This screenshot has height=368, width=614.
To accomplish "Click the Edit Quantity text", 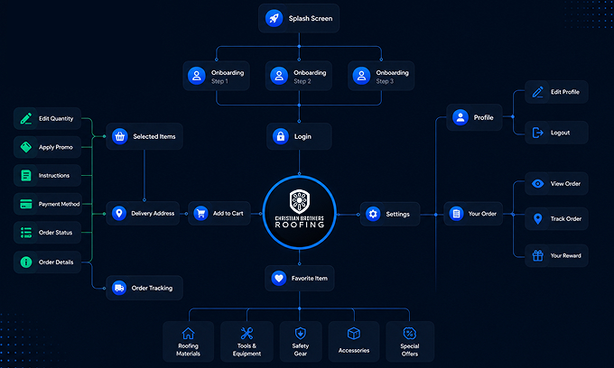I will [x=56, y=118].
